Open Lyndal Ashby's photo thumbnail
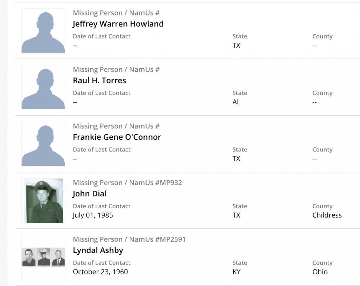Image resolution: width=360 pixels, height=286 pixels. point(43,257)
